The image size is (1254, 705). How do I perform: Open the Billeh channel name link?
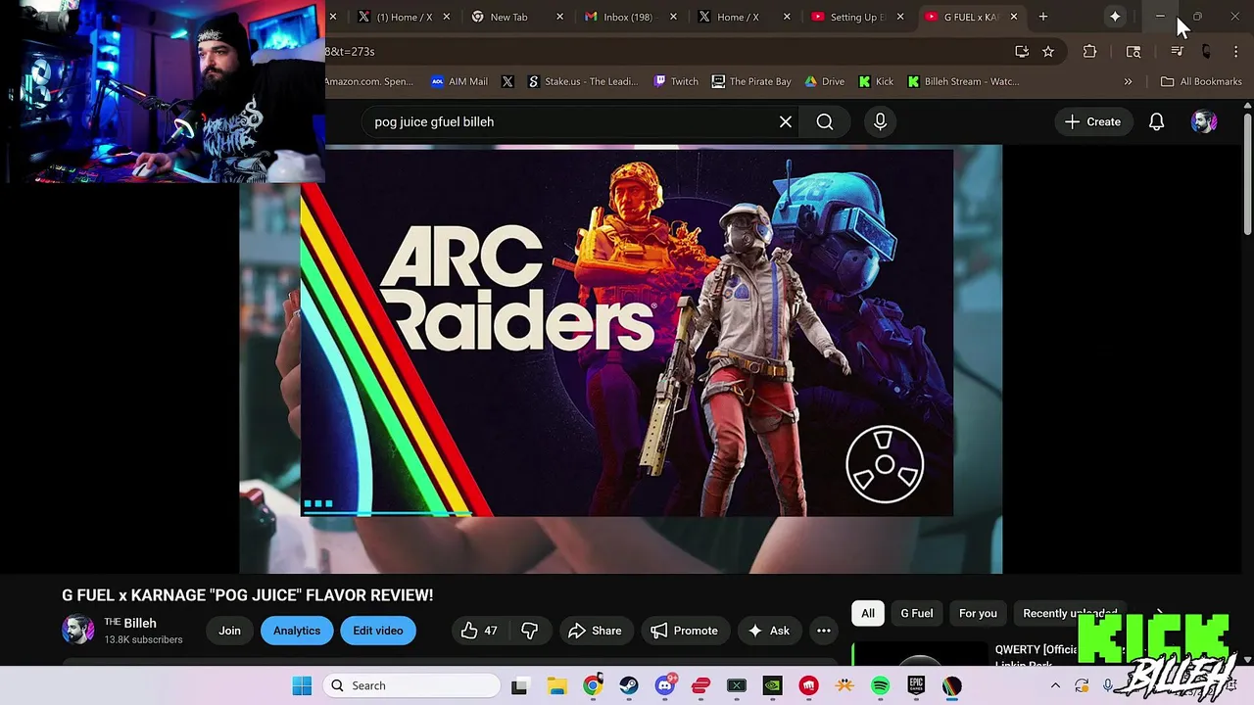point(130,623)
